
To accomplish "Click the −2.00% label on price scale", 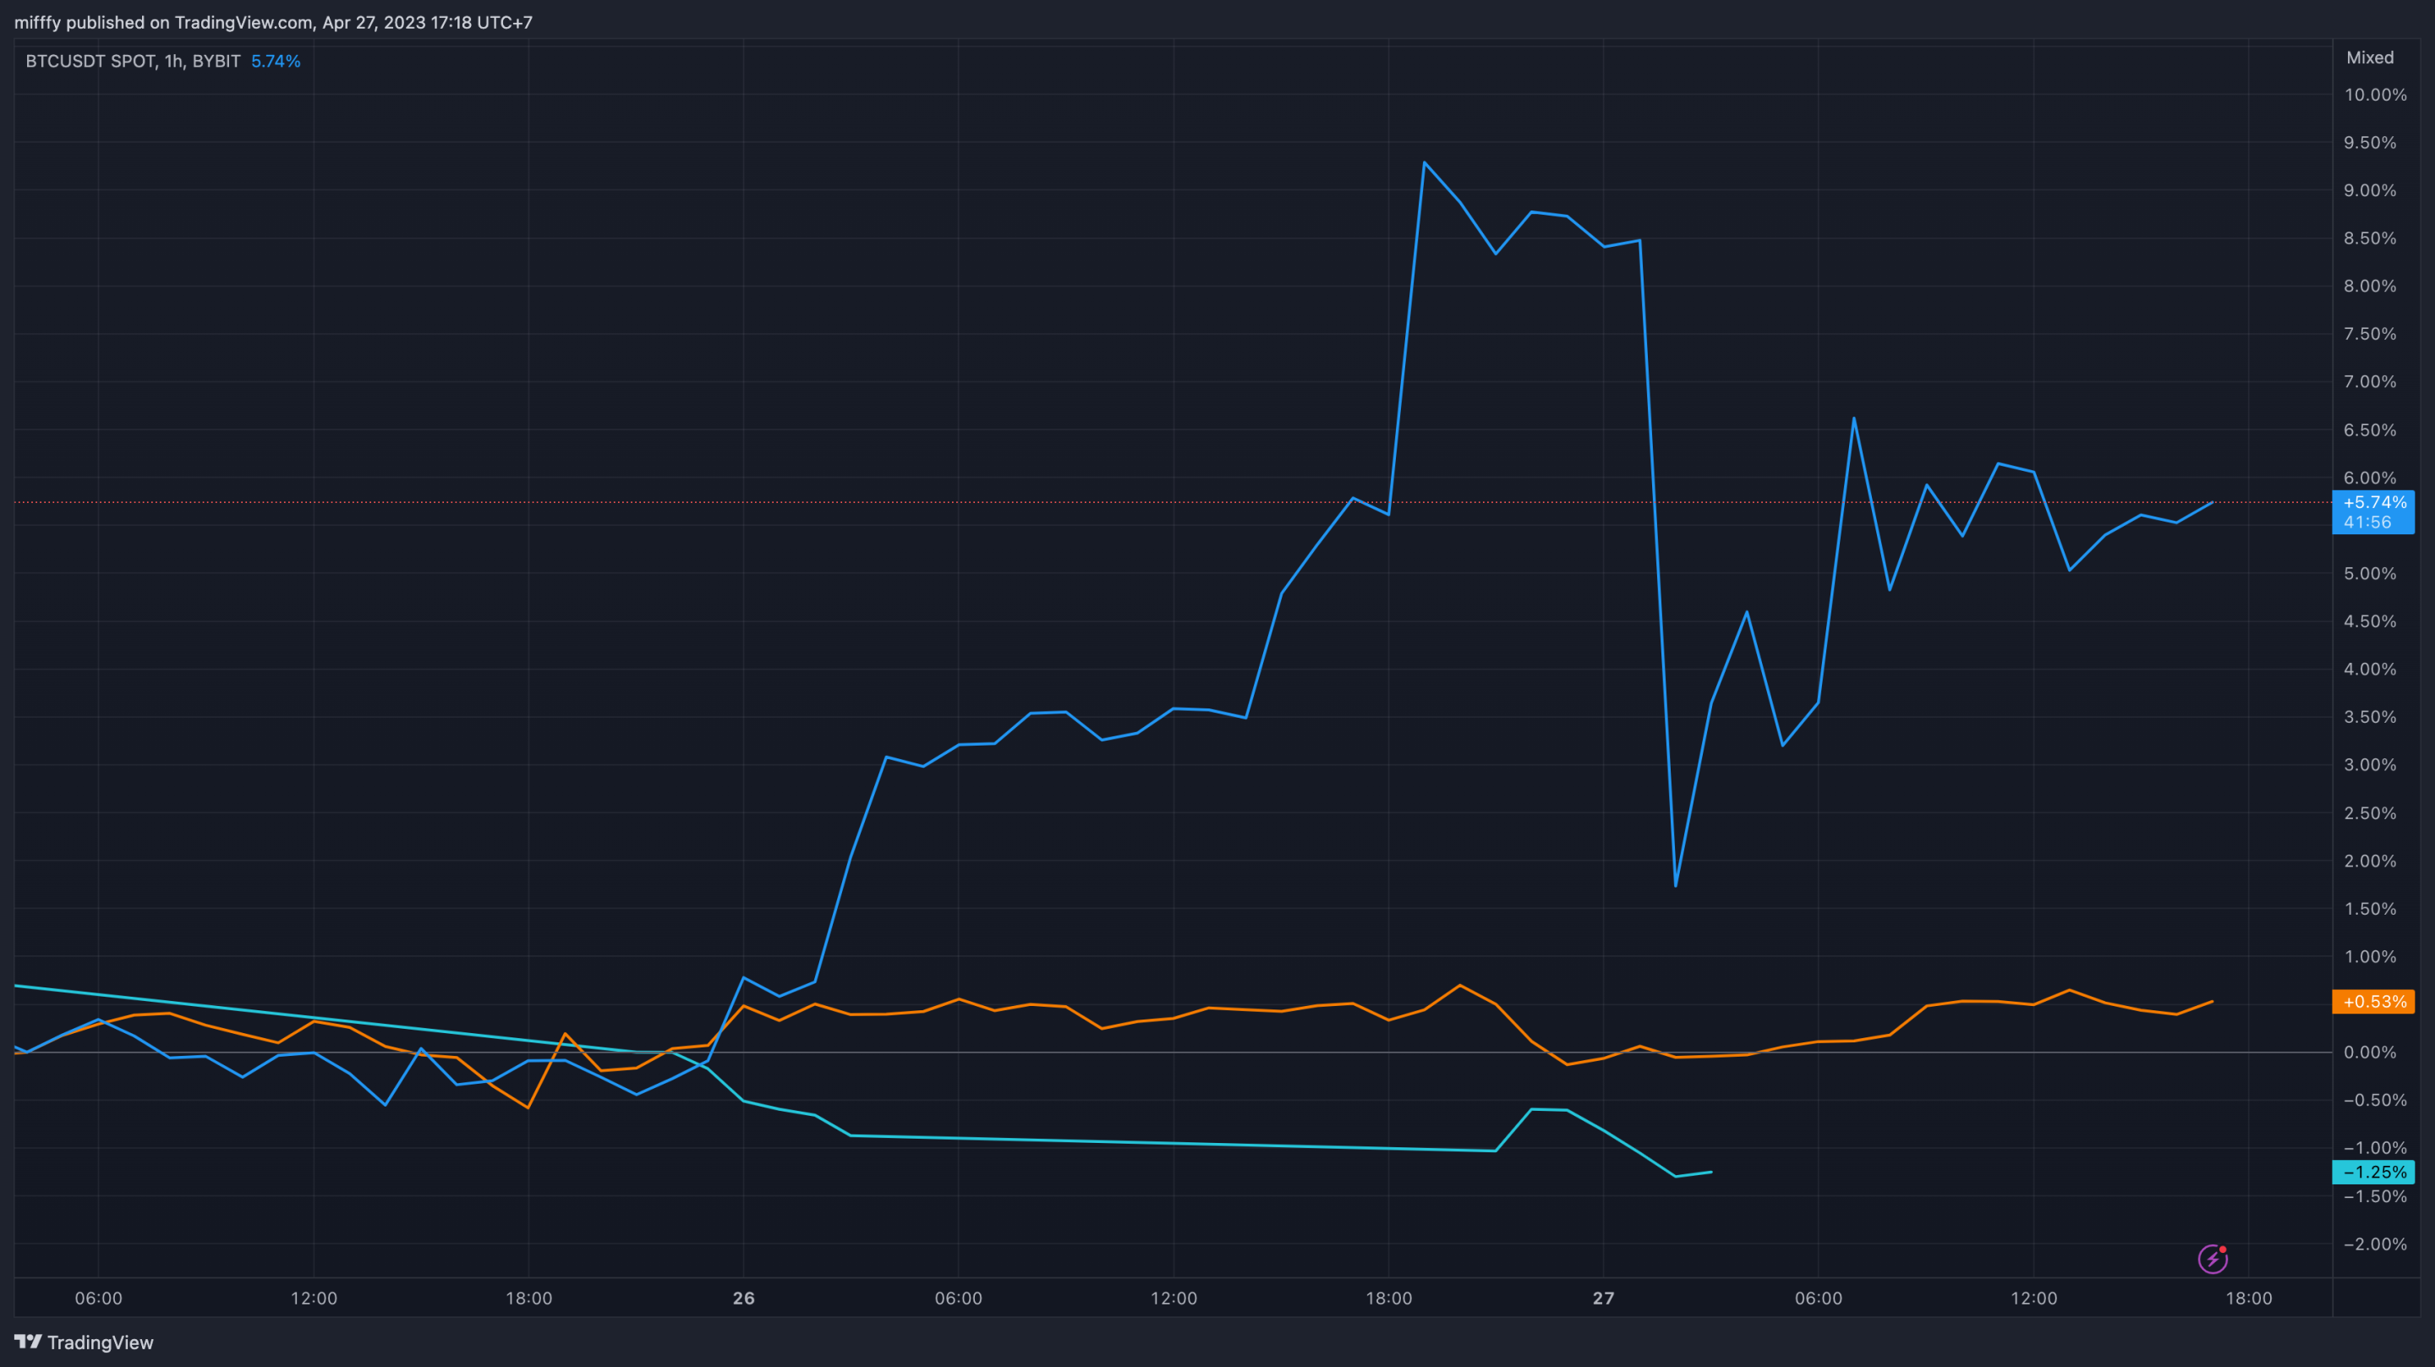I will (2374, 1244).
